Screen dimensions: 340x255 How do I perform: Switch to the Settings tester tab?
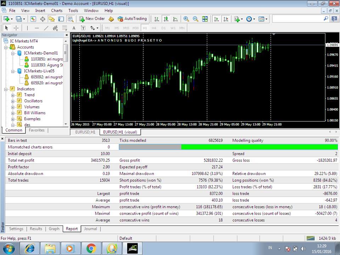16,229
